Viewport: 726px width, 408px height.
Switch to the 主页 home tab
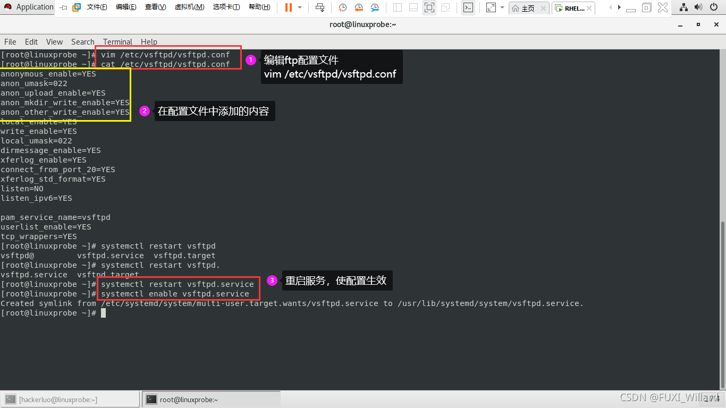pos(524,8)
